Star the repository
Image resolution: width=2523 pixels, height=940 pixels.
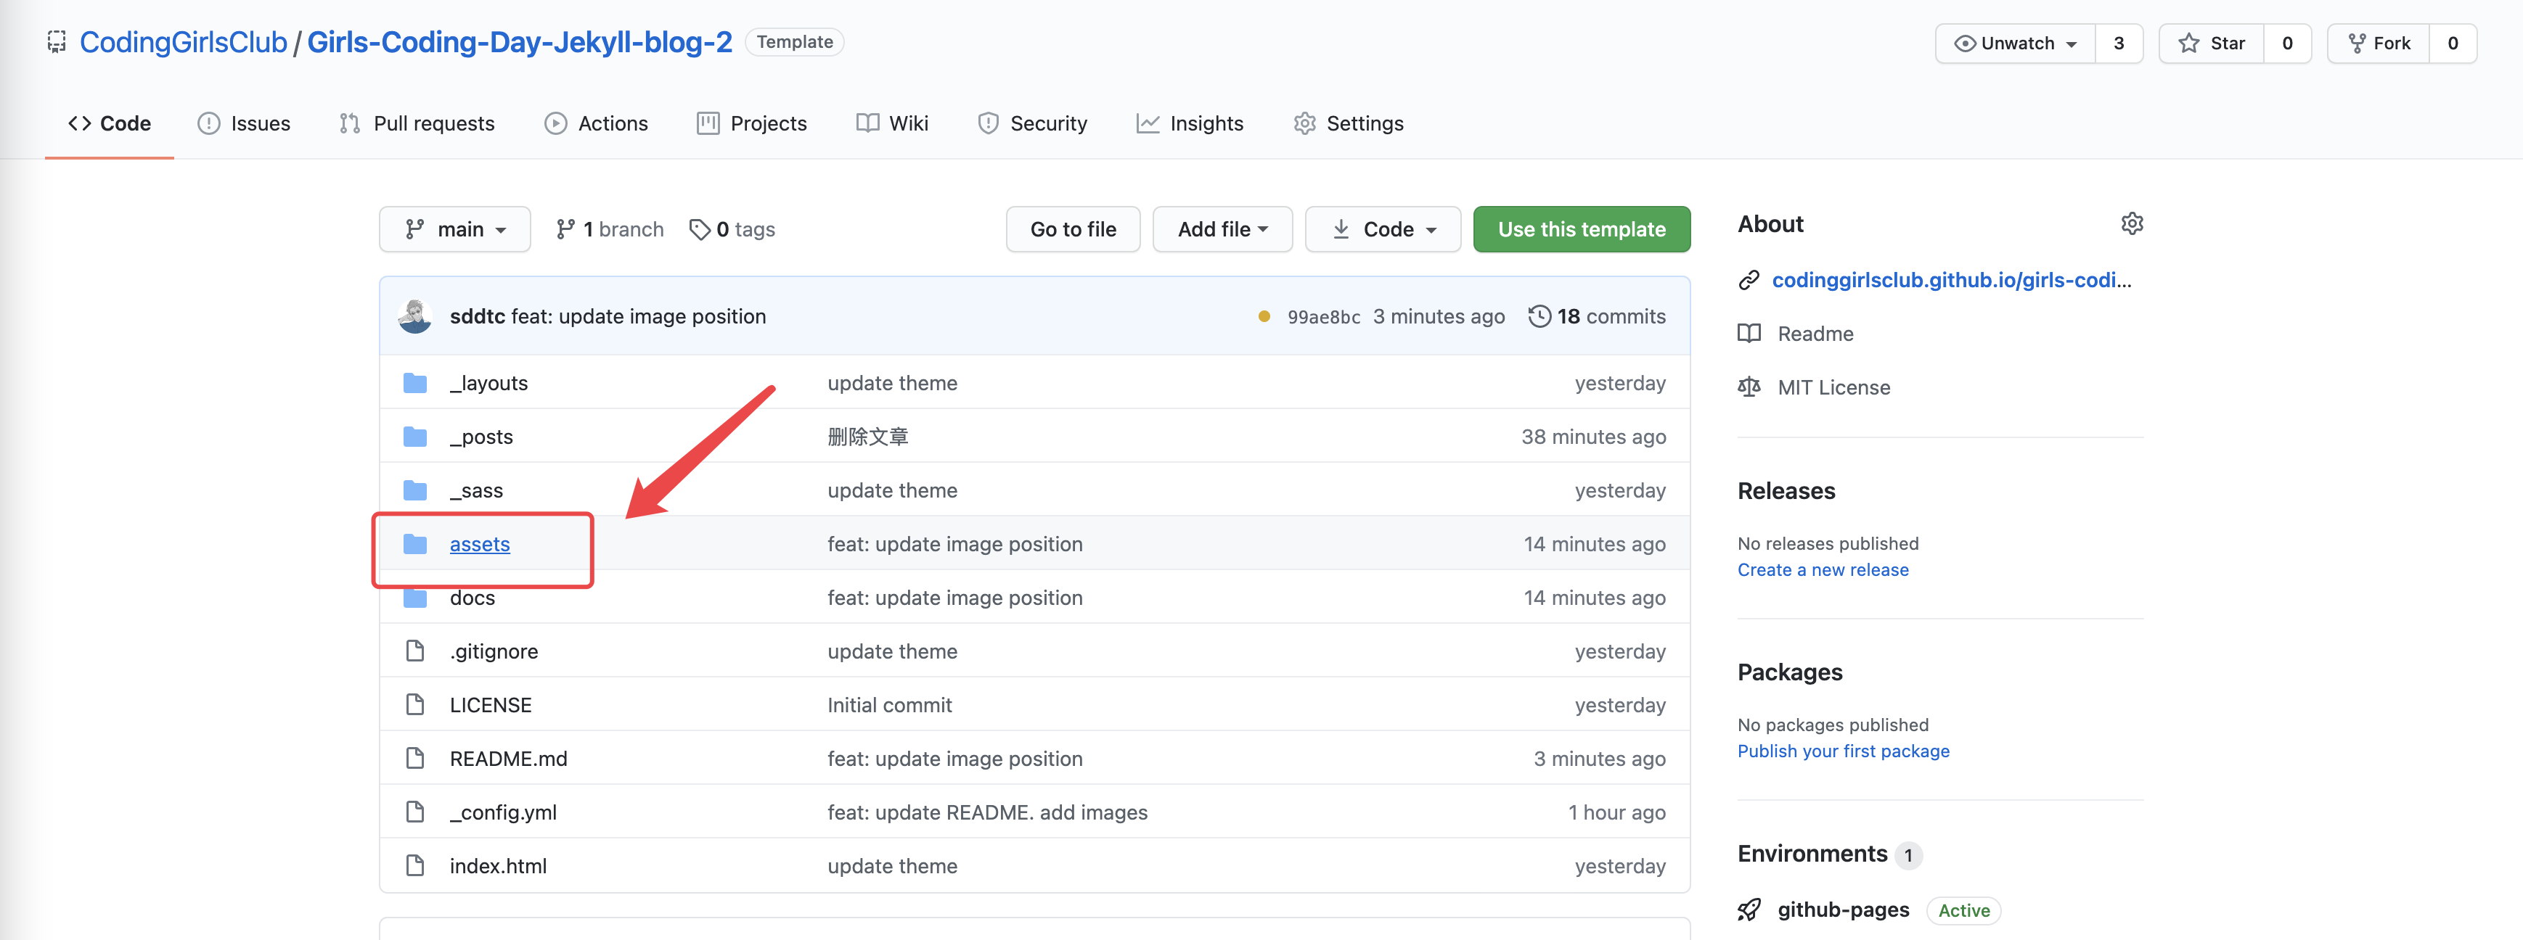point(2212,43)
